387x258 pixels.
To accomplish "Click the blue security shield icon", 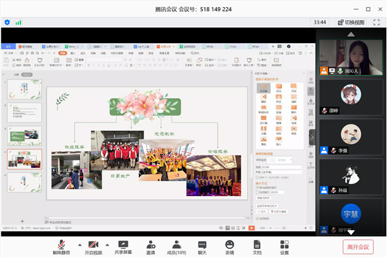I will coord(7,23).
